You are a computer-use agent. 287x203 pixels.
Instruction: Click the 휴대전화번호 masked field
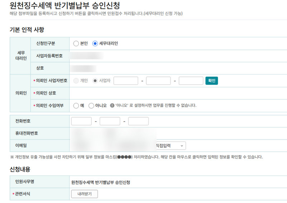pyautogui.click(x=113, y=133)
